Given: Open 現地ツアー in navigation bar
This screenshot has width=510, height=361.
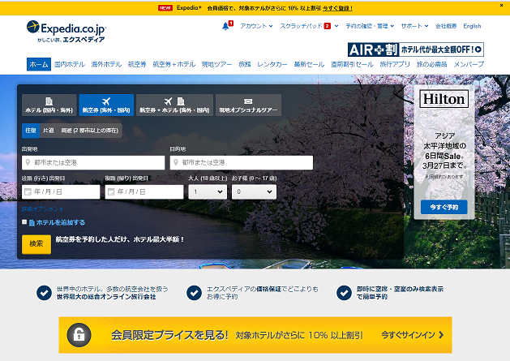Looking at the screenshot, I should point(216,64).
